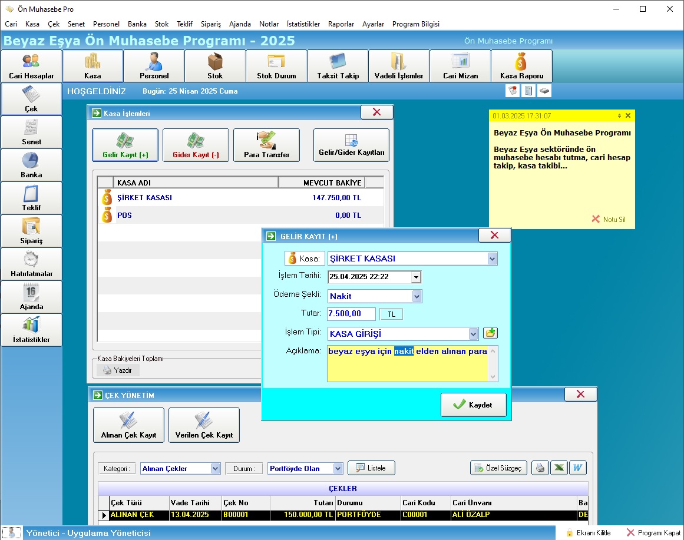The image size is (684, 540).
Task: Export cheque list to Word
Action: click(x=579, y=468)
